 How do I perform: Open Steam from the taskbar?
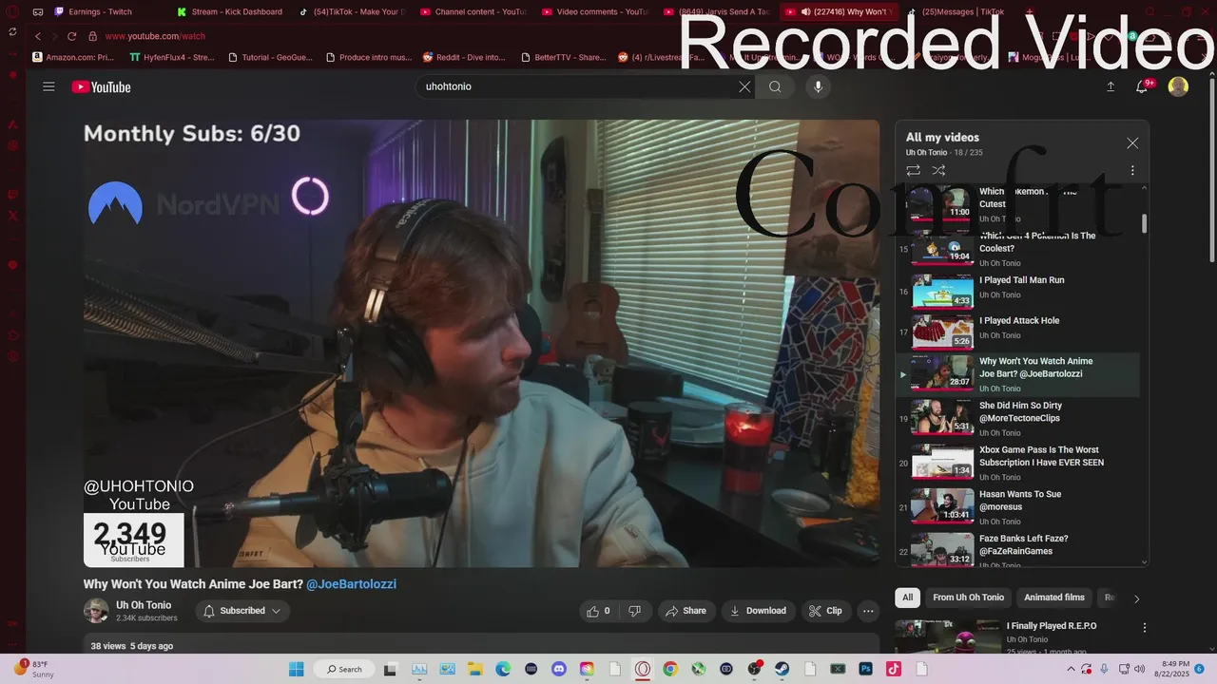point(782,669)
